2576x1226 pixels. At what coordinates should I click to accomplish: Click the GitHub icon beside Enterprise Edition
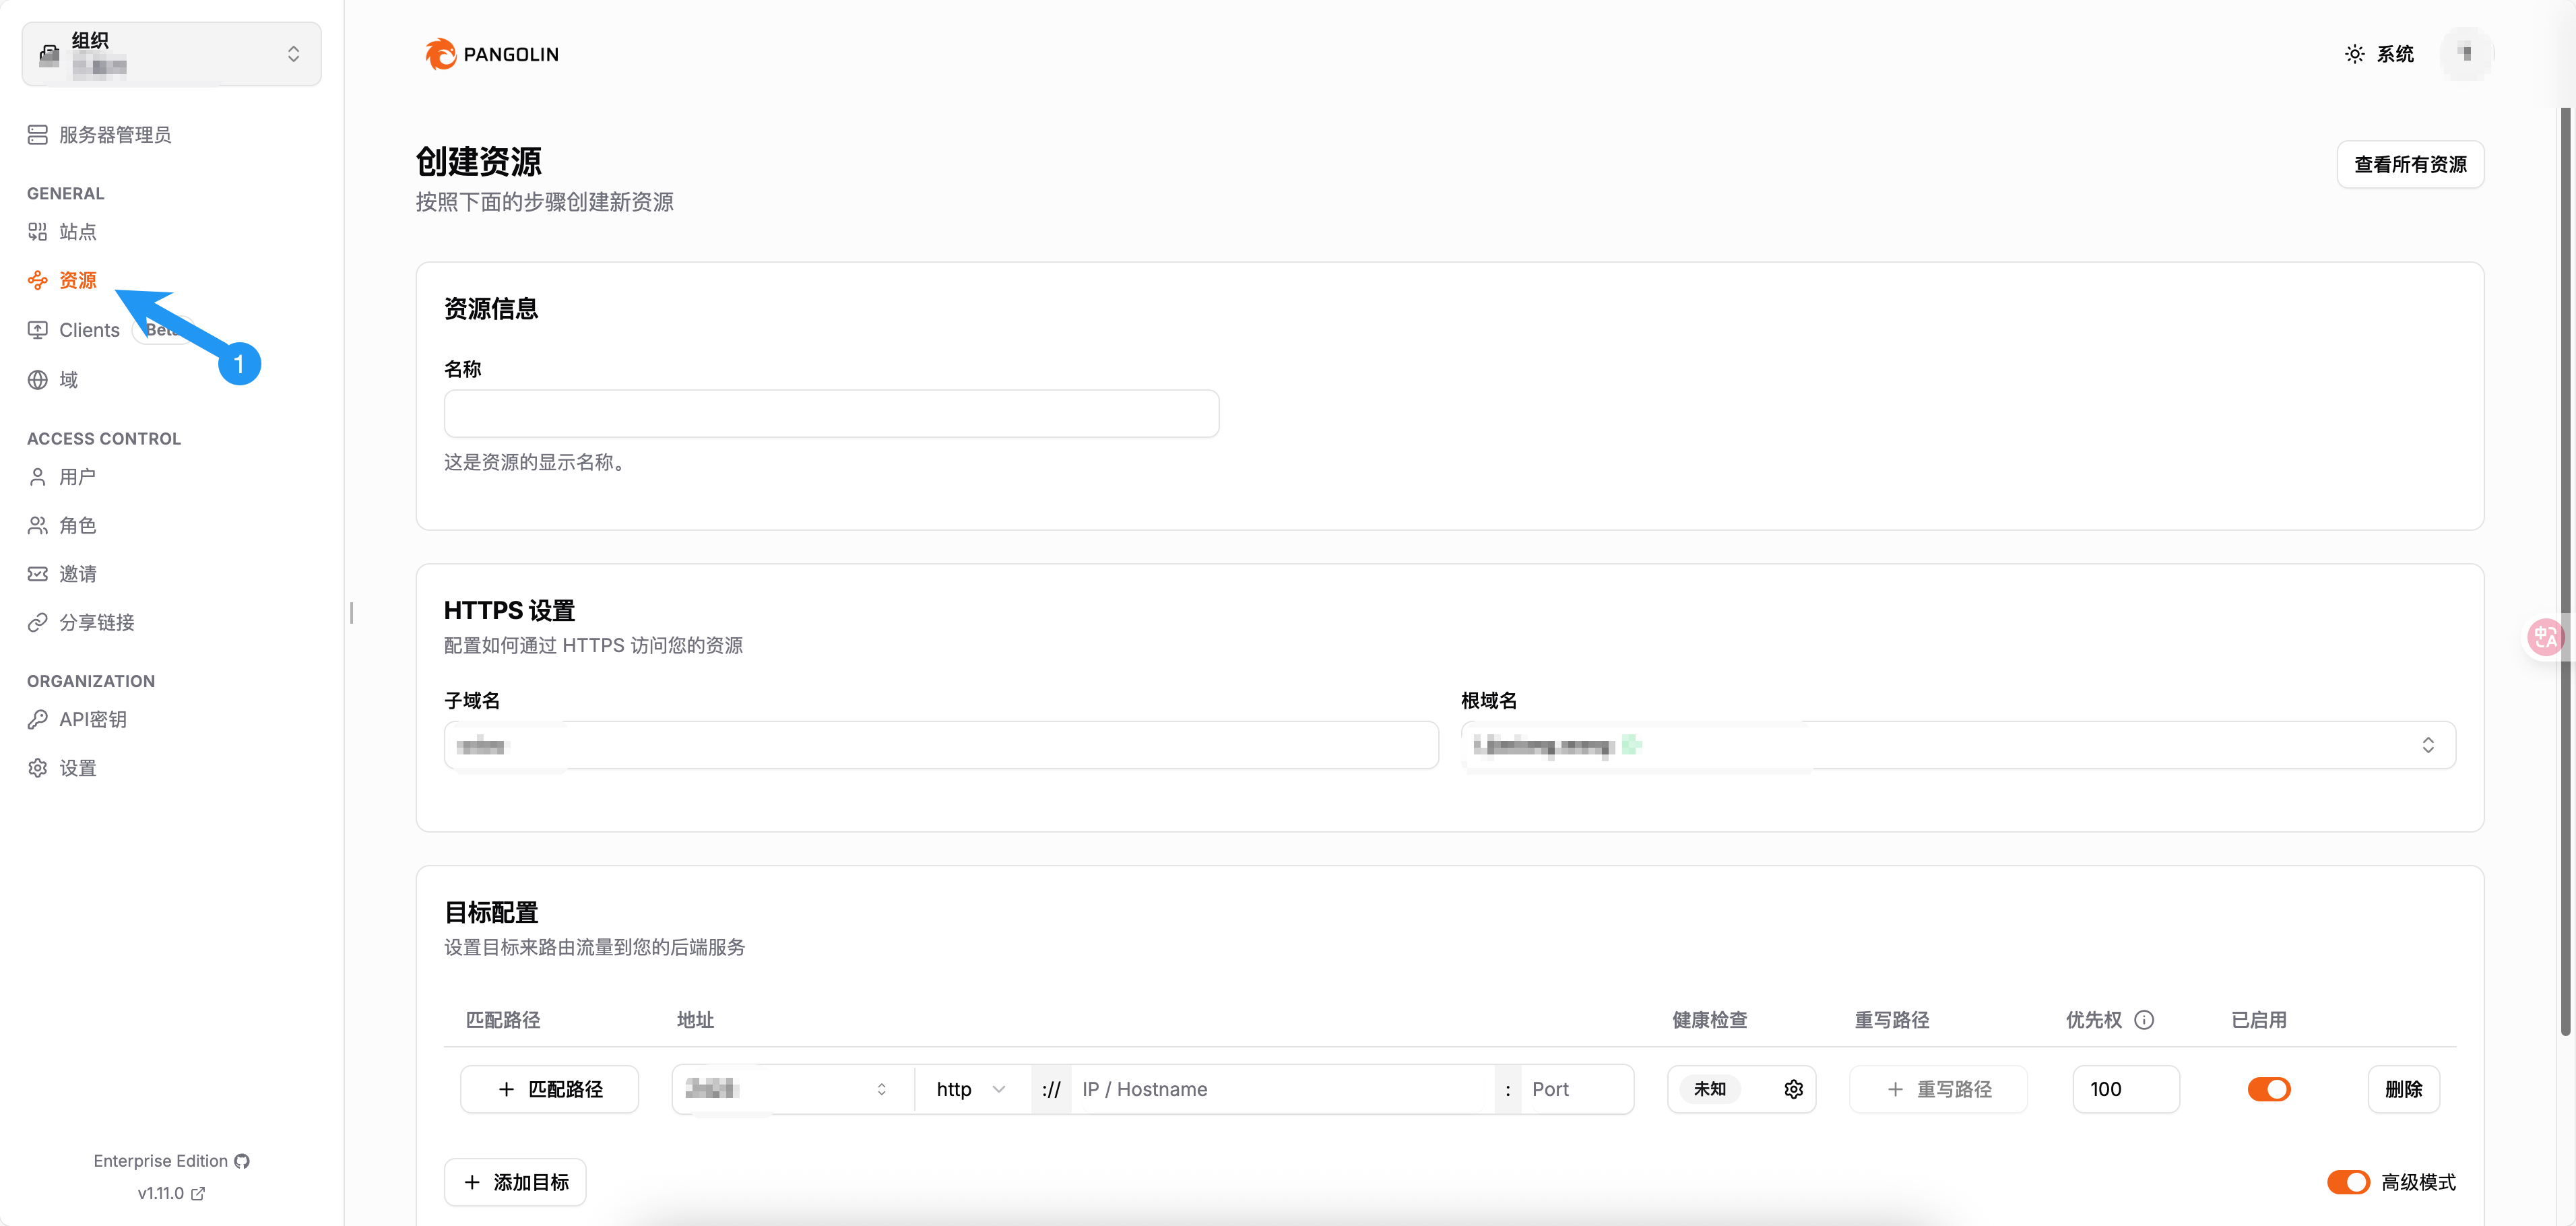(242, 1161)
